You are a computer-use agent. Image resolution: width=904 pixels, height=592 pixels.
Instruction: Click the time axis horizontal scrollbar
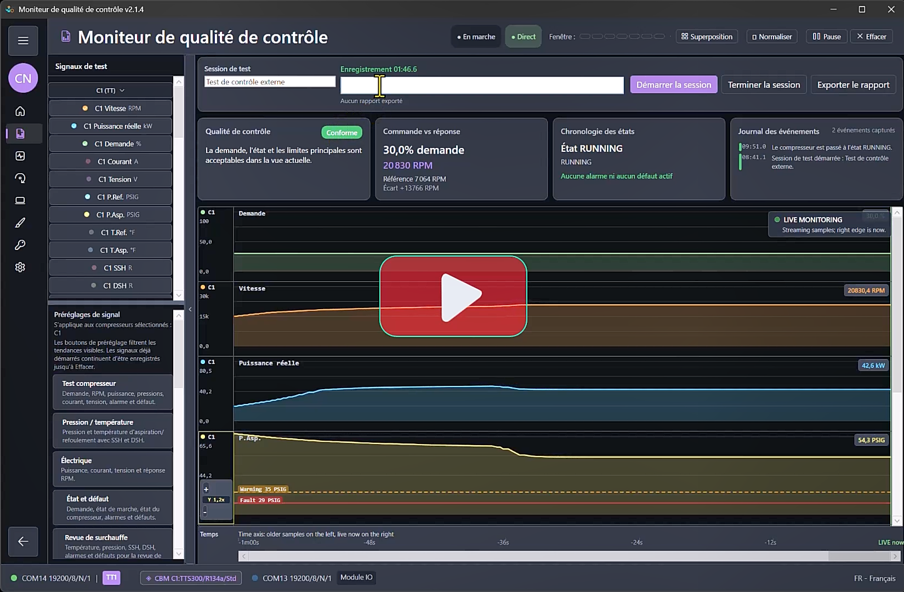click(x=569, y=556)
